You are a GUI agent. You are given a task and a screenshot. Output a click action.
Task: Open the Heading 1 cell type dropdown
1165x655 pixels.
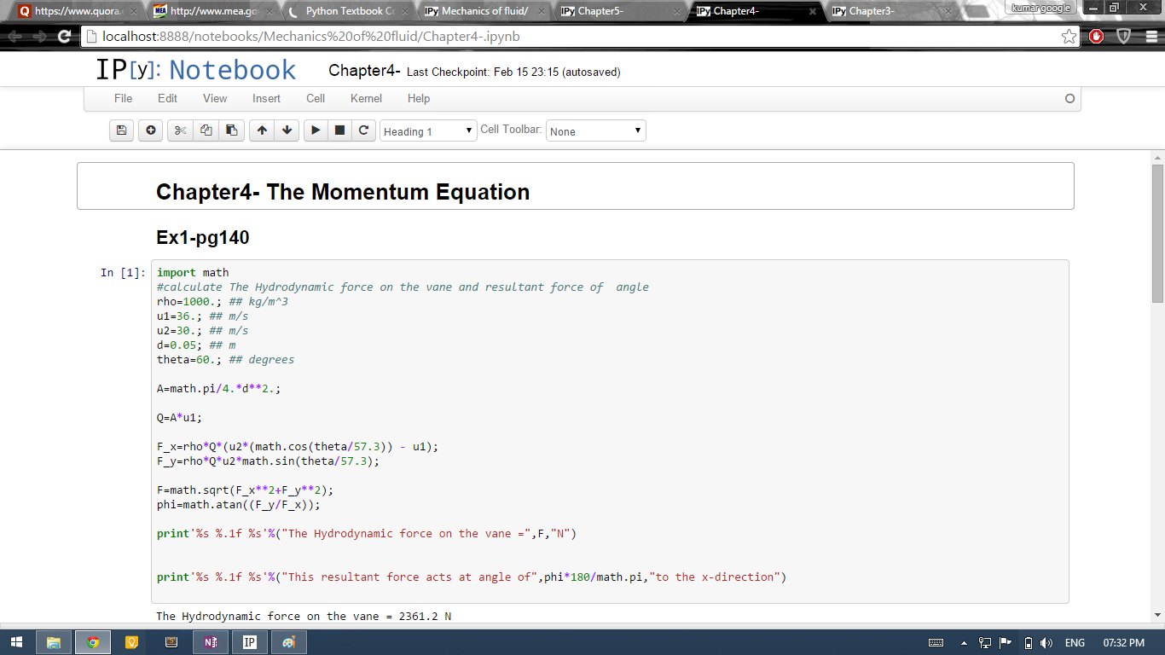428,131
